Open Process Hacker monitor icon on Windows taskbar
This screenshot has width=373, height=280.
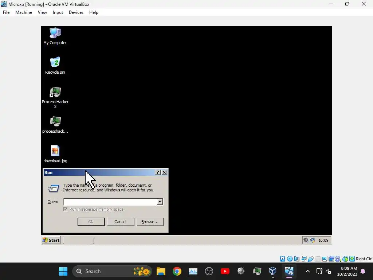257,271
